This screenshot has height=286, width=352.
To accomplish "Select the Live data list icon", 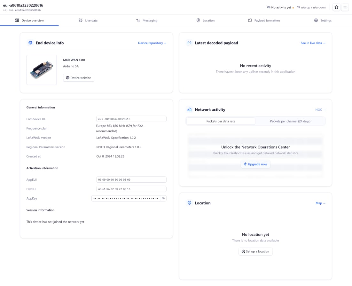I will [x=81, y=20].
